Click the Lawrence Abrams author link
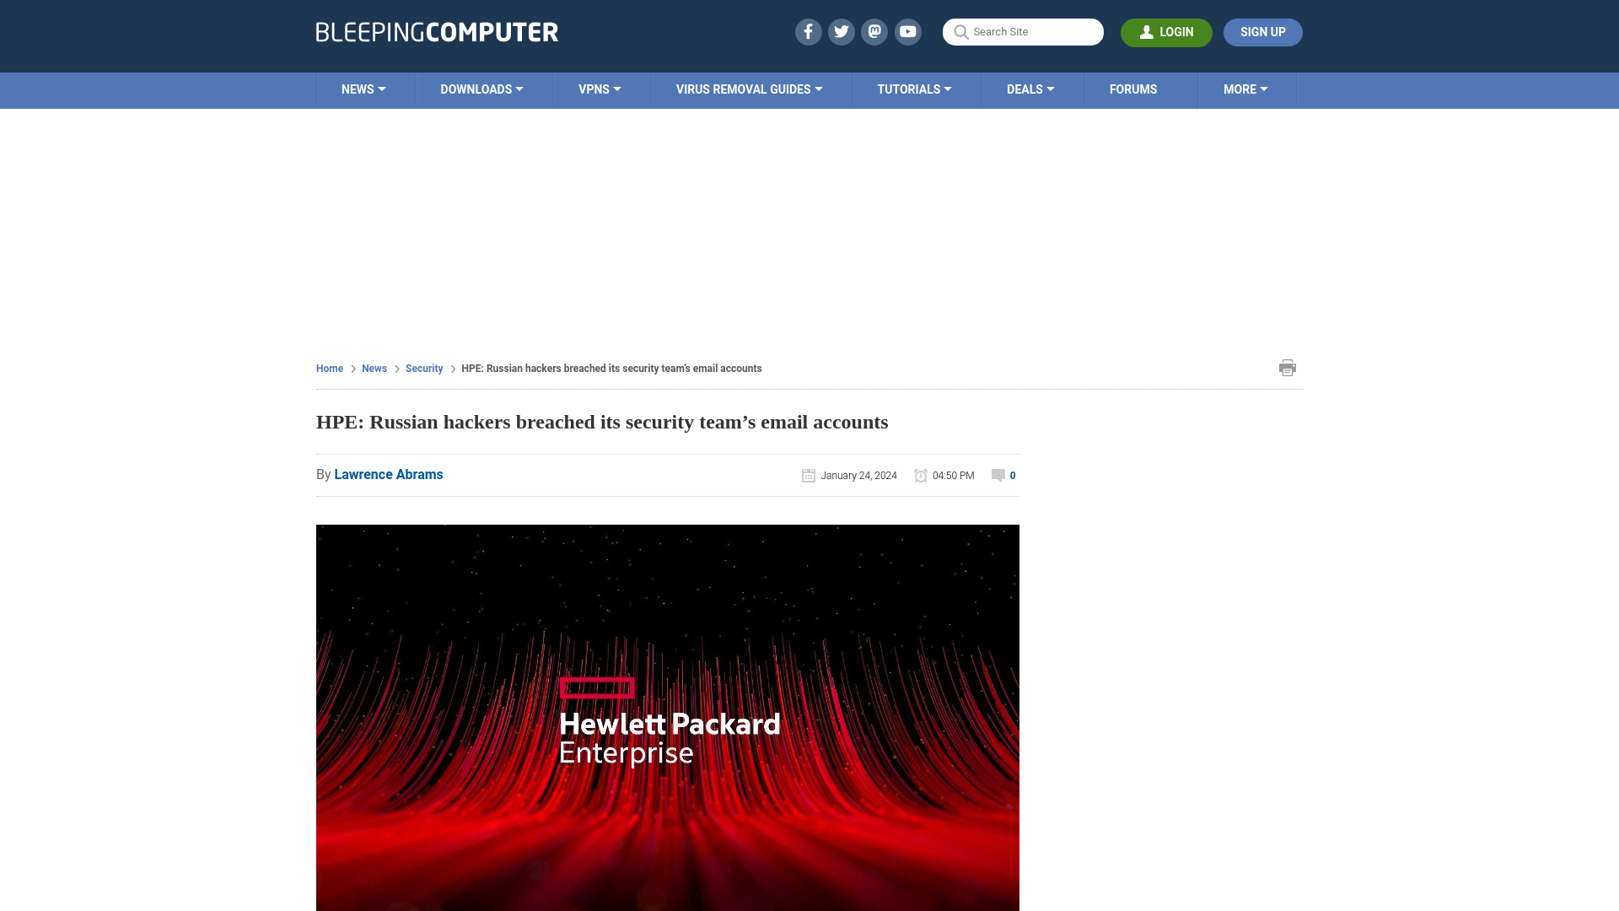Screen dimensions: 1619x911 (x=388, y=475)
